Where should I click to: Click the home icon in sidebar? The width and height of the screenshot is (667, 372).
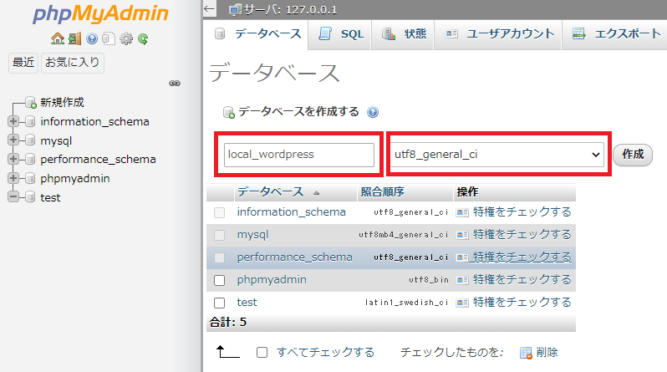tap(57, 38)
